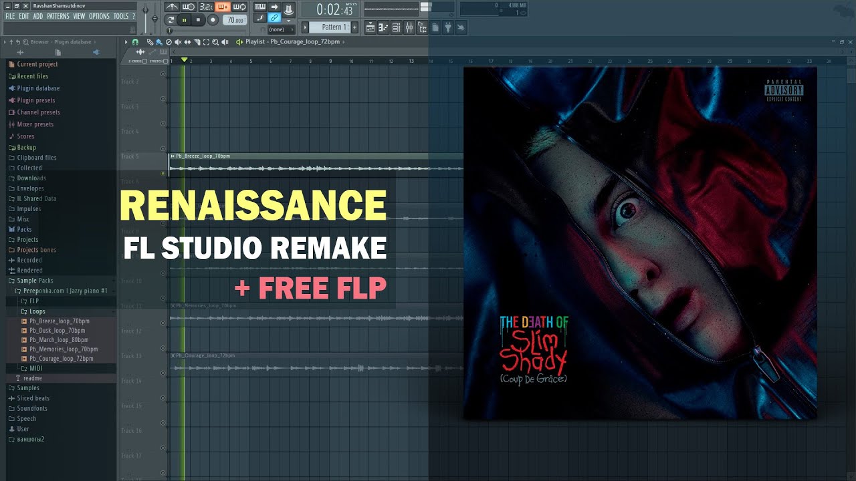Toggle the metronome icon
This screenshot has width=856, height=481.
[x=172, y=7]
